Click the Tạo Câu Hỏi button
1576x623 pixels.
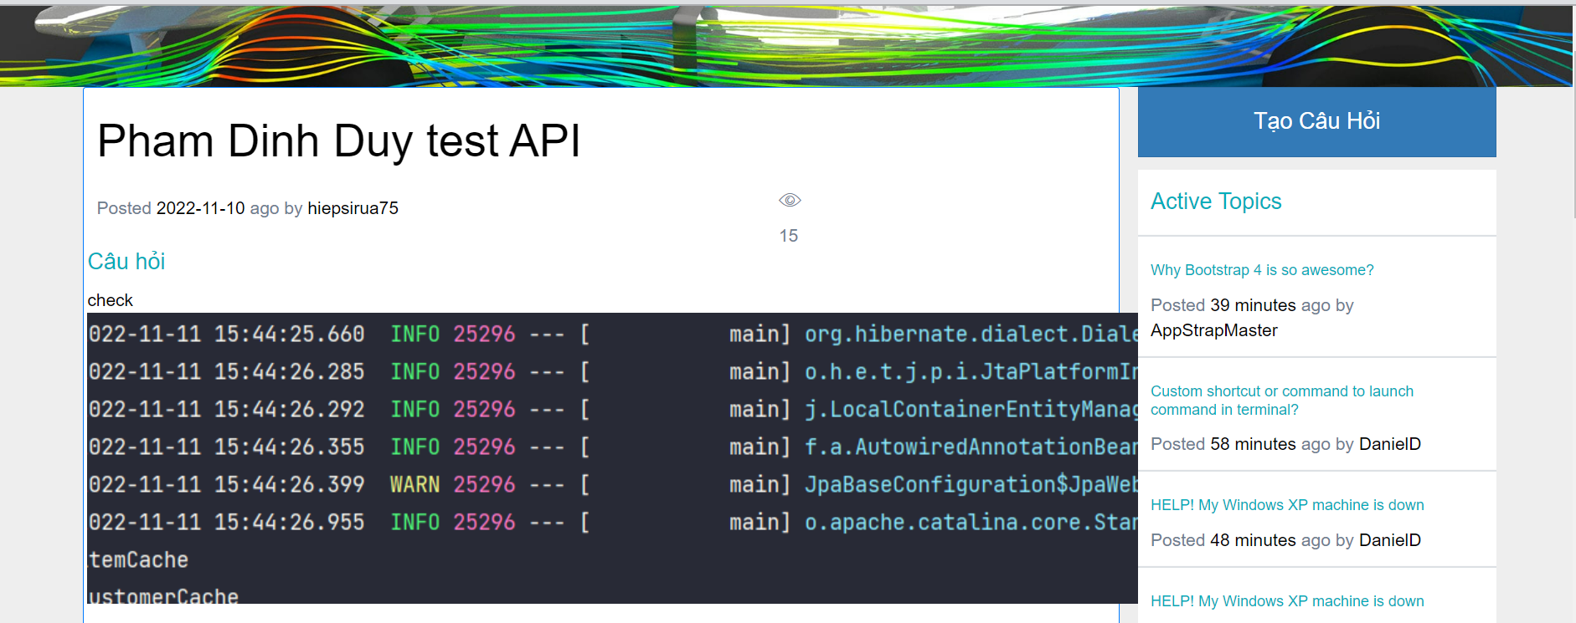point(1316,122)
